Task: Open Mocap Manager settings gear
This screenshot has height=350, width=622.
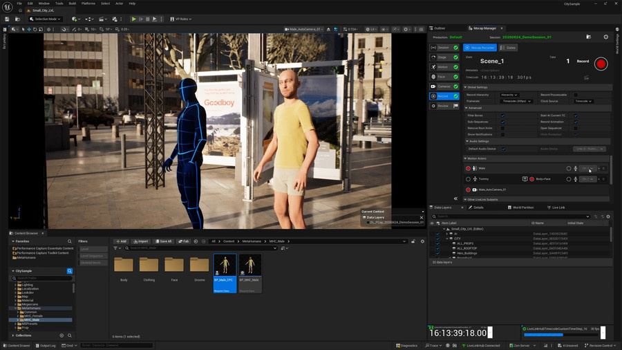Action: (x=605, y=37)
